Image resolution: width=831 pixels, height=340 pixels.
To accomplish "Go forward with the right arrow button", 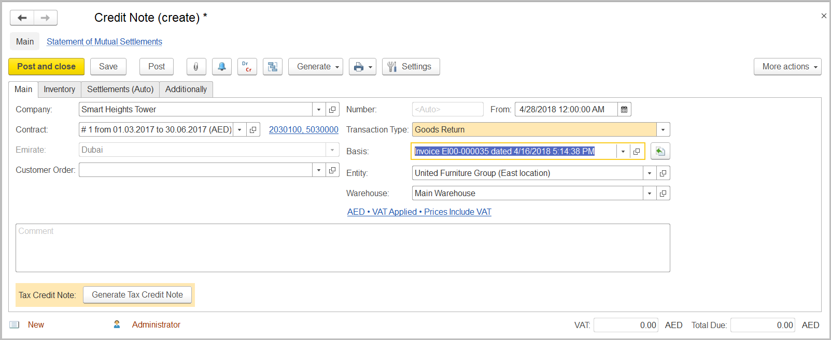I will pyautogui.click(x=46, y=18).
